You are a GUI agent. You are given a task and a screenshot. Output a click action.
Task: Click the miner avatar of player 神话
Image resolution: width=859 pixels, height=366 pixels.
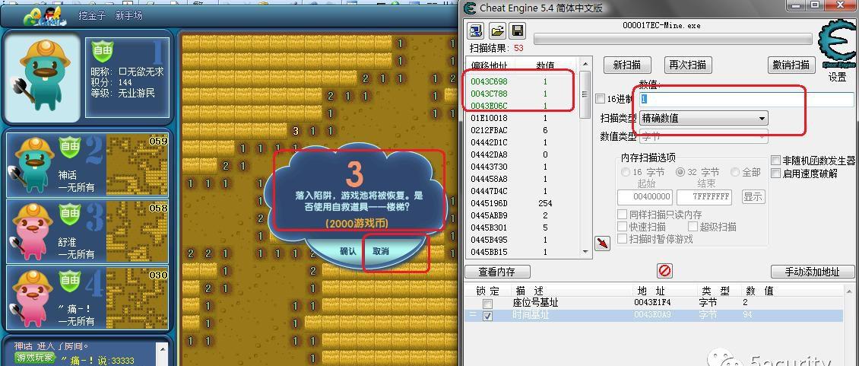click(32, 164)
